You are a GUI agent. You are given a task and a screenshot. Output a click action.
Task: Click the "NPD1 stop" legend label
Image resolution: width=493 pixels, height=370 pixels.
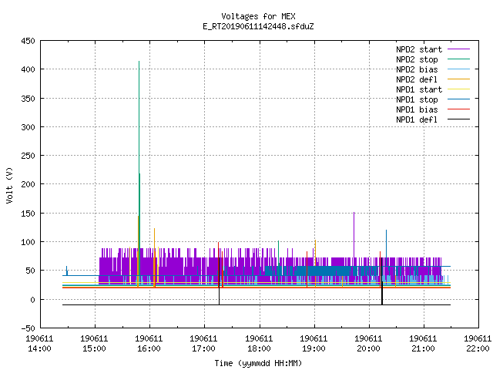(417, 99)
